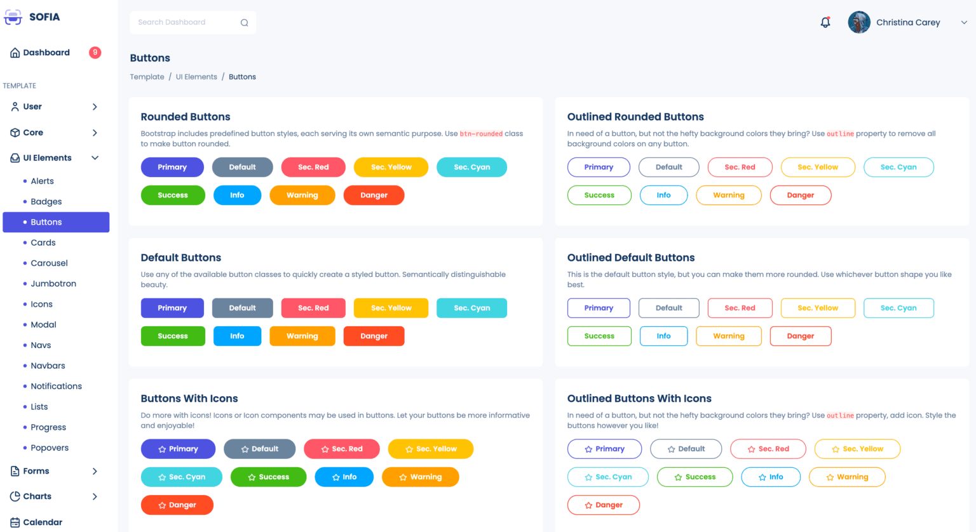Click the Calendar sidebar icon
This screenshot has width=976, height=532.
coord(16,521)
